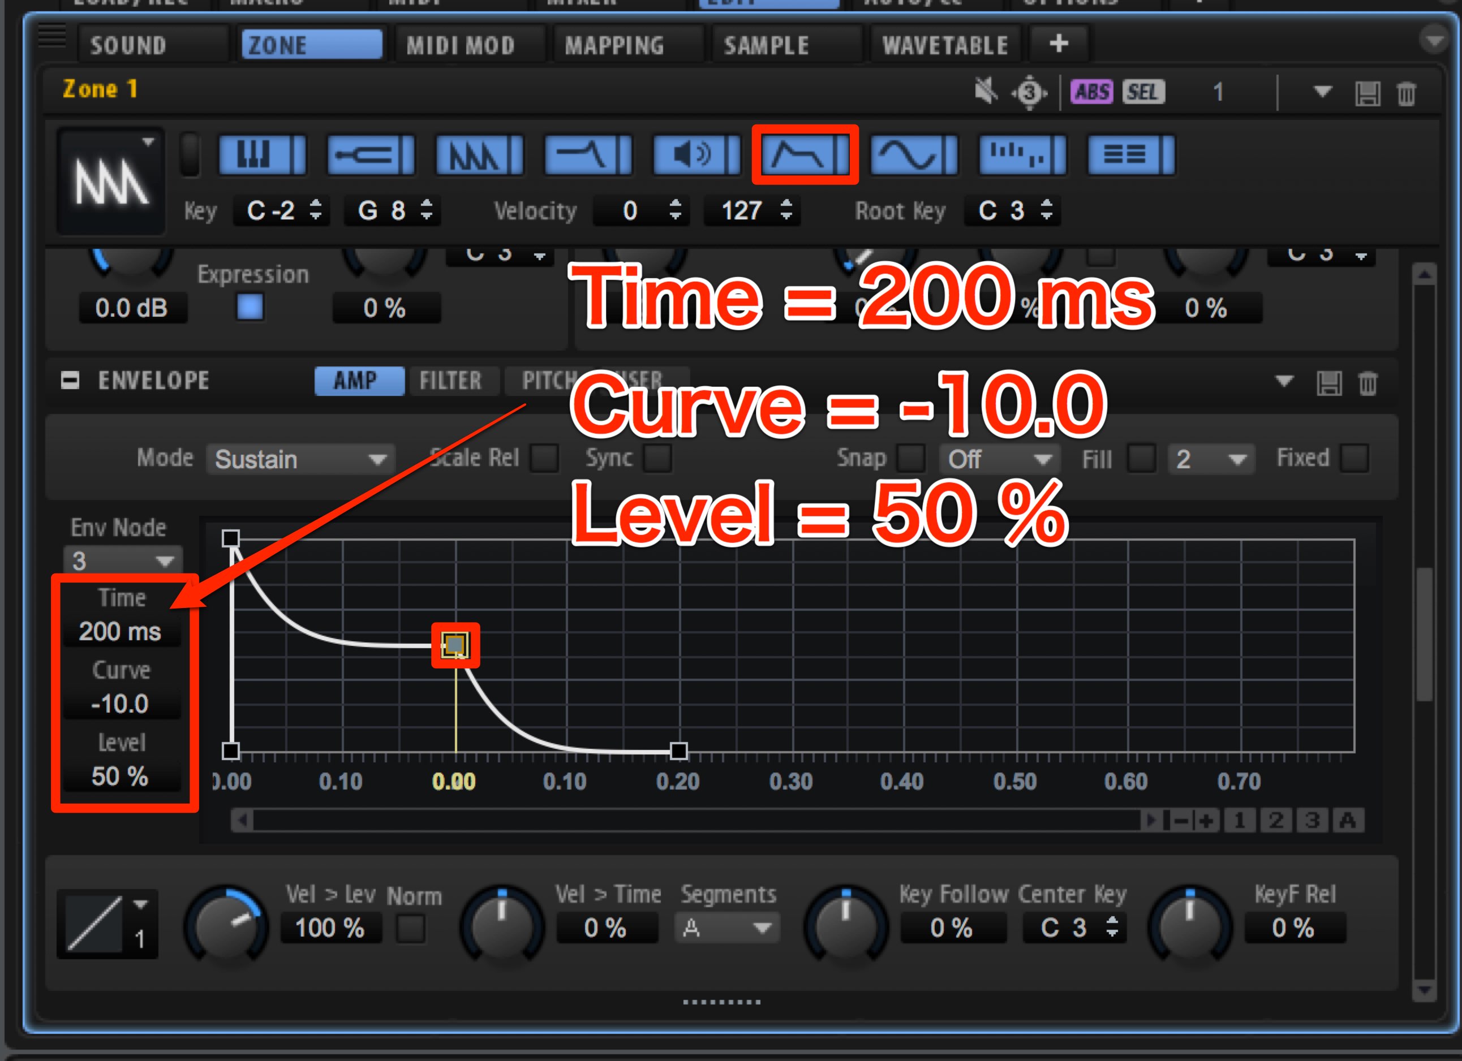The image size is (1462, 1061).
Task: Select the FILTER envelope tab
Action: point(454,381)
